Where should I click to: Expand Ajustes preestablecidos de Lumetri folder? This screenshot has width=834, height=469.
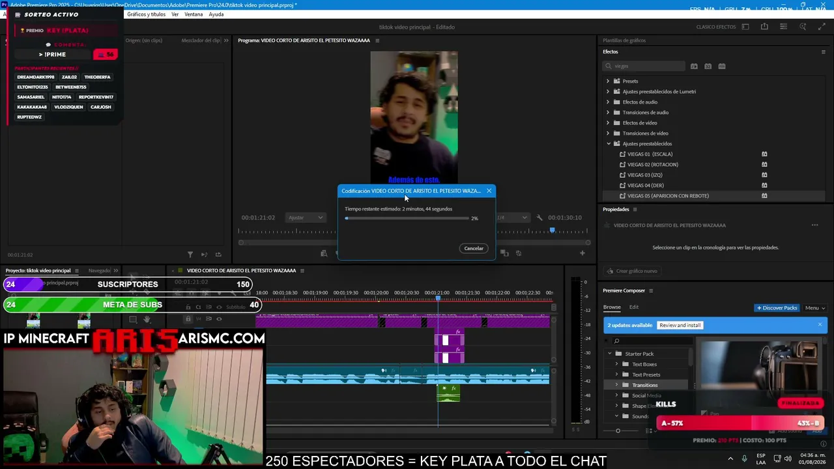click(x=608, y=92)
